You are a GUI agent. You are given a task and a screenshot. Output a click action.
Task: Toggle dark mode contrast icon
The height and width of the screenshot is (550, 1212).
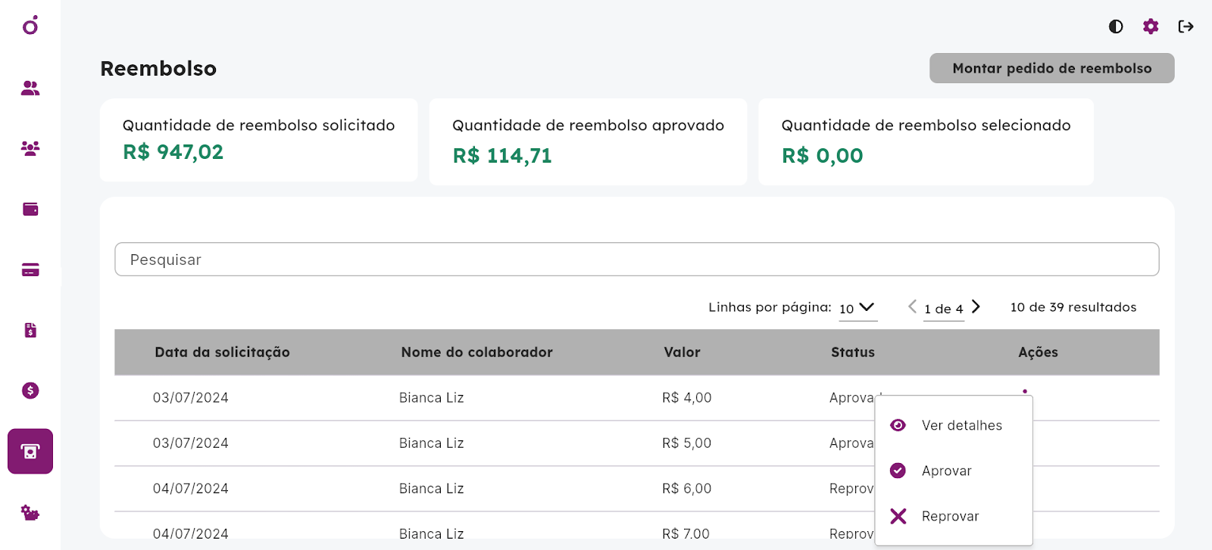pyautogui.click(x=1116, y=26)
